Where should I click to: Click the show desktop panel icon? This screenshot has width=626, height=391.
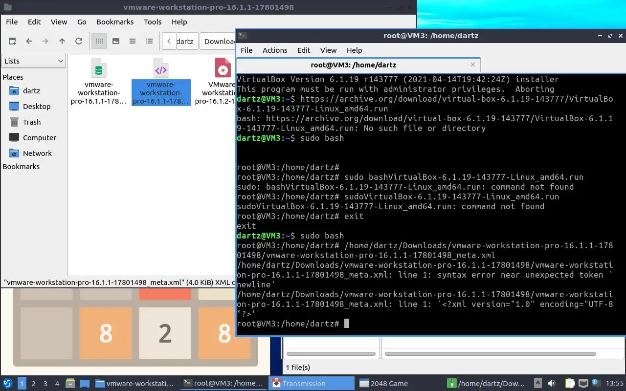(x=84, y=384)
